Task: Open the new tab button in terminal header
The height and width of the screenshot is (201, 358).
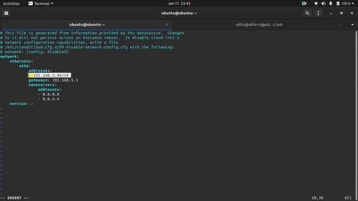Action: click(x=6, y=13)
